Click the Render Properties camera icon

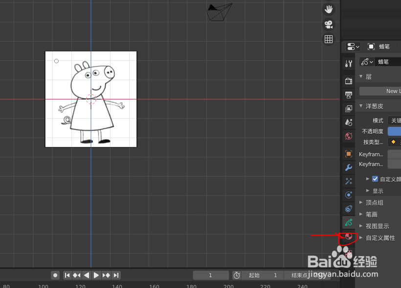348,80
